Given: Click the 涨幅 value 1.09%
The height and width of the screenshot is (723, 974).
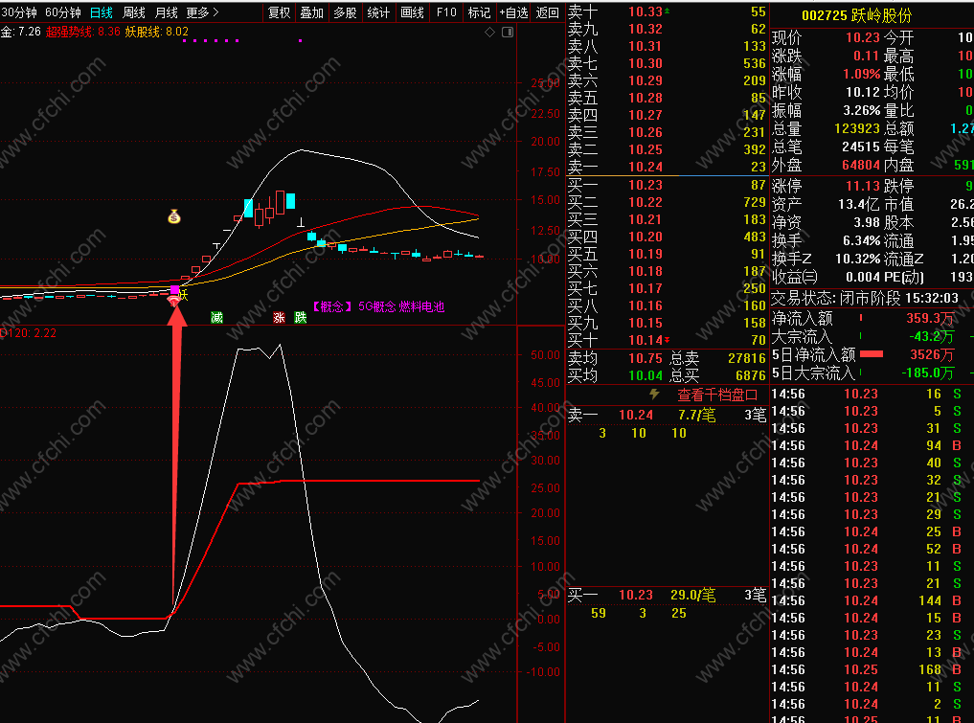Looking at the screenshot, I should (x=861, y=74).
